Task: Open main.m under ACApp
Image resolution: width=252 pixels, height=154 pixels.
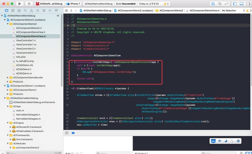Action: (20, 110)
